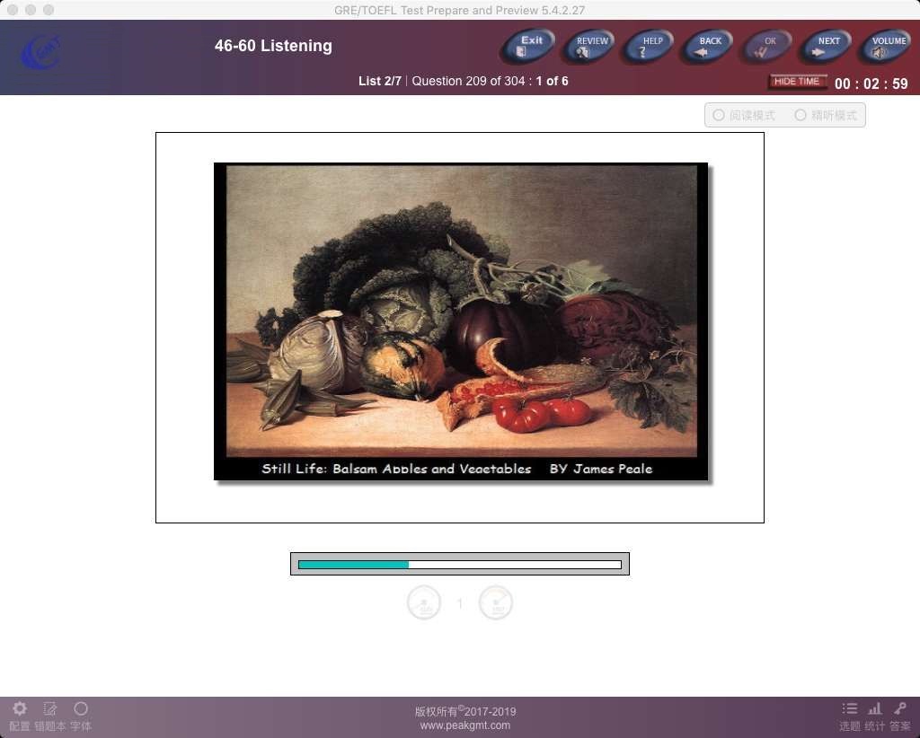The image size is (920, 738).
Task: Click the painting caption 'BY James Peale'
Action: 601,469
